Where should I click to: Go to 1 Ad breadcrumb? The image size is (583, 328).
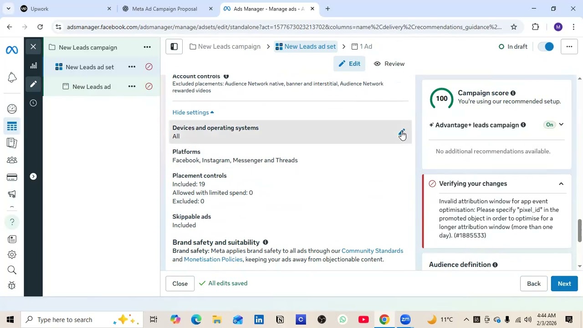point(362,46)
